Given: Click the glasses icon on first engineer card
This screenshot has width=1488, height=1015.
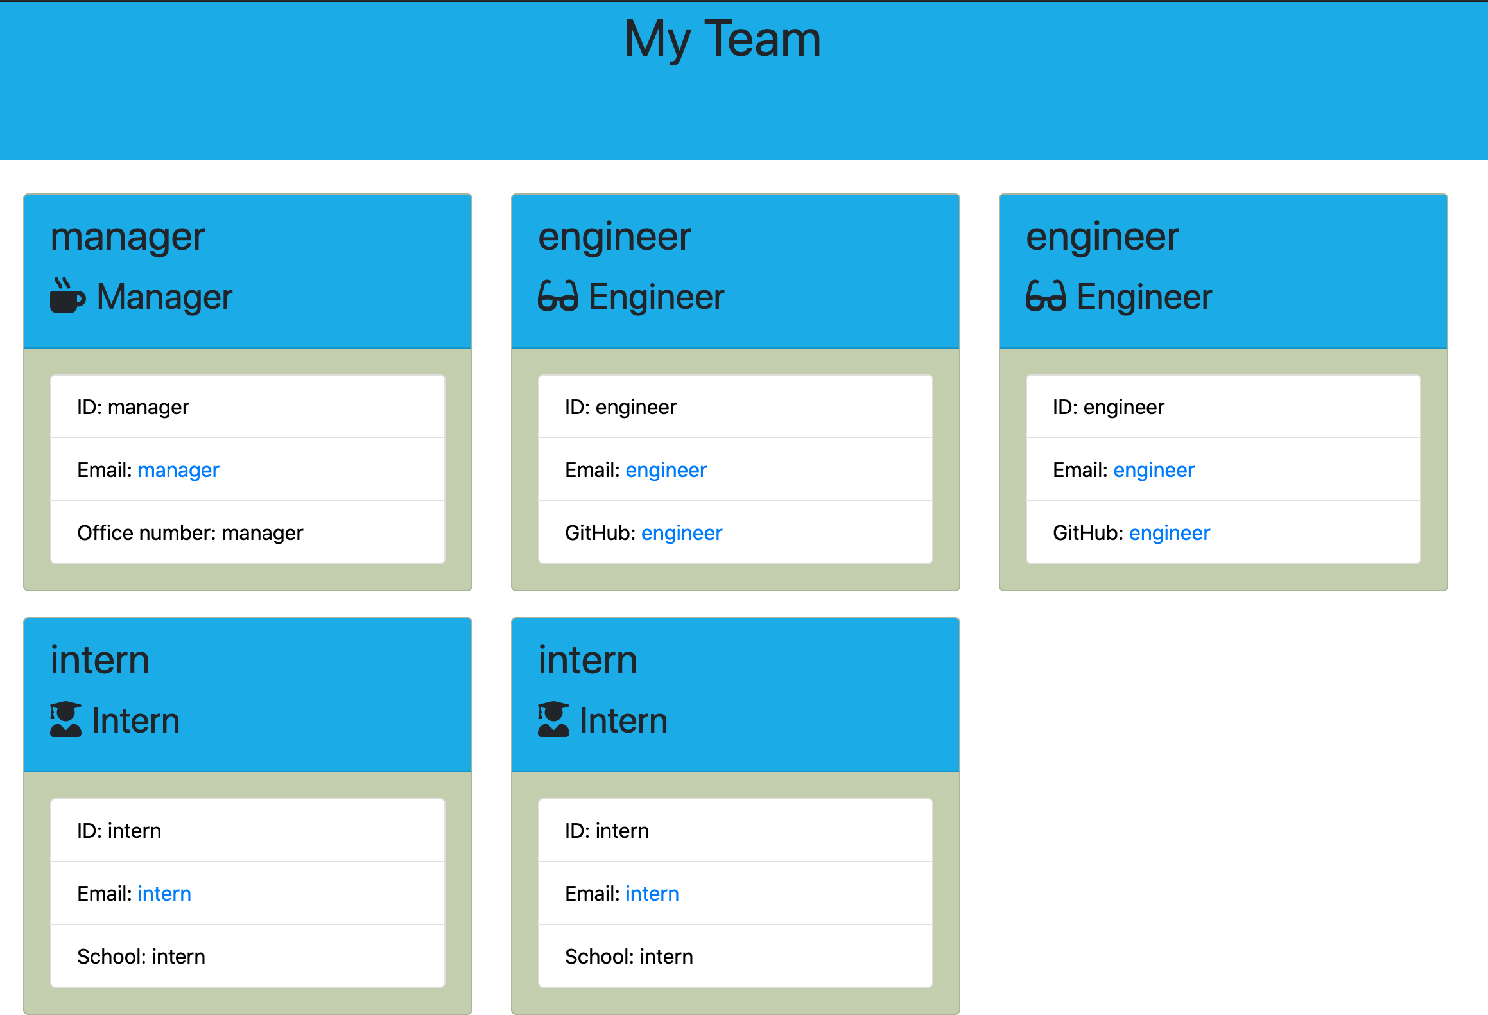Looking at the screenshot, I should [x=558, y=296].
